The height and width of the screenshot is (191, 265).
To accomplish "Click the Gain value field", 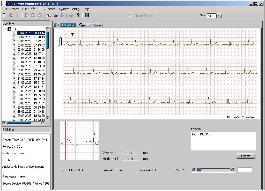I will 212,16.
